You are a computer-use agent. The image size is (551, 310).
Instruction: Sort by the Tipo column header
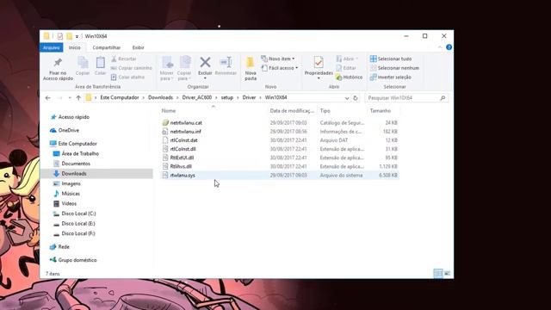pyautogui.click(x=342, y=111)
